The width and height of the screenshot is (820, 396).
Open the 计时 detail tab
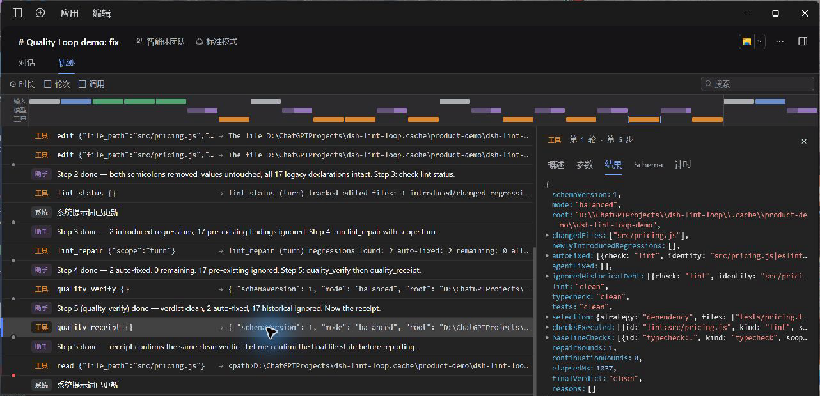[682, 165]
